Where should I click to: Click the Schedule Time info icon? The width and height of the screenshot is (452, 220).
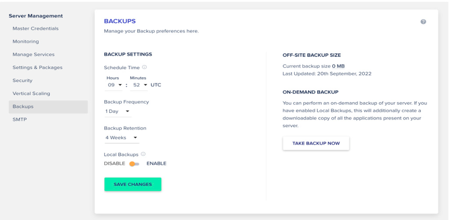point(145,67)
